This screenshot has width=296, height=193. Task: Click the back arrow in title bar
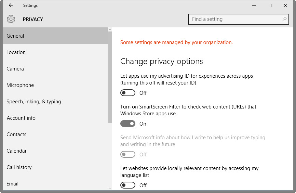[x=11, y=5]
